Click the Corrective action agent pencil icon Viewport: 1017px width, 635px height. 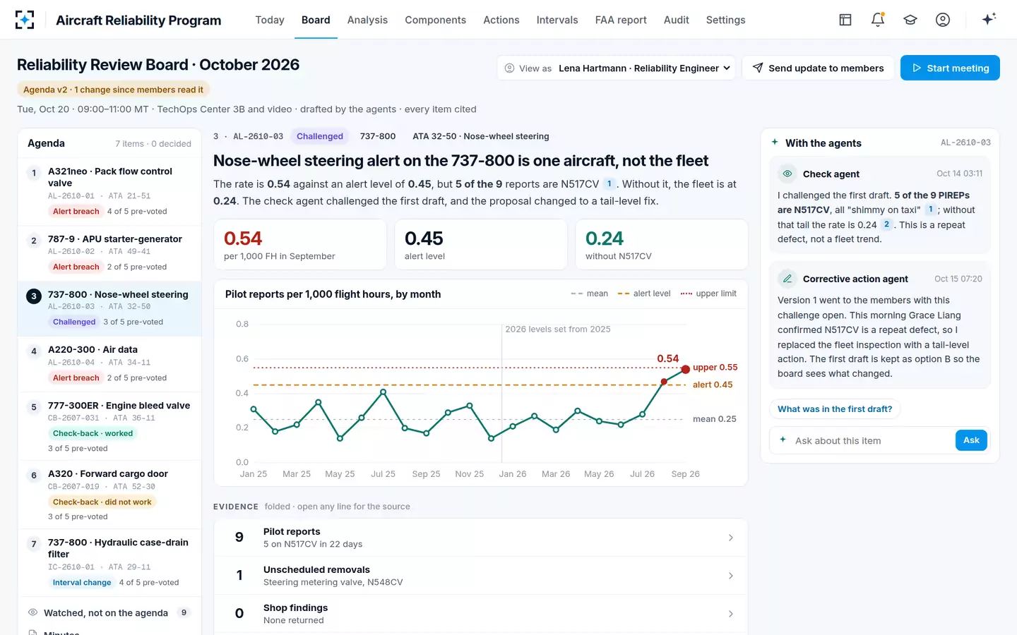click(787, 279)
